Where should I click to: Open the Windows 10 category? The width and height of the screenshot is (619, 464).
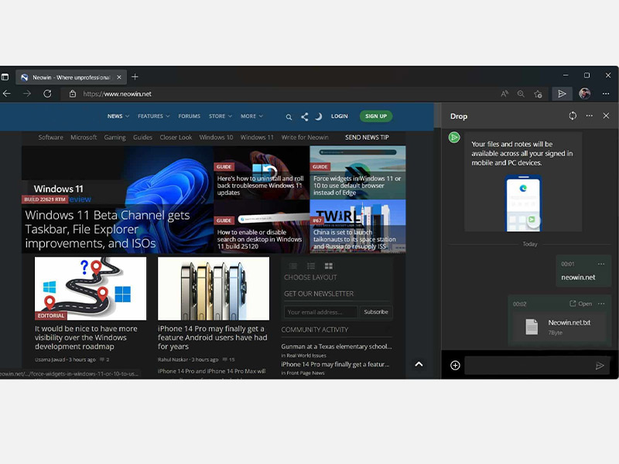coord(216,138)
